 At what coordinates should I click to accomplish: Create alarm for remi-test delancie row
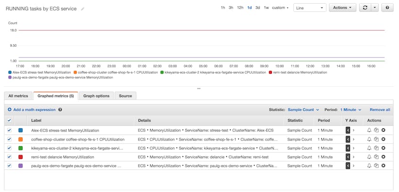click(369, 157)
